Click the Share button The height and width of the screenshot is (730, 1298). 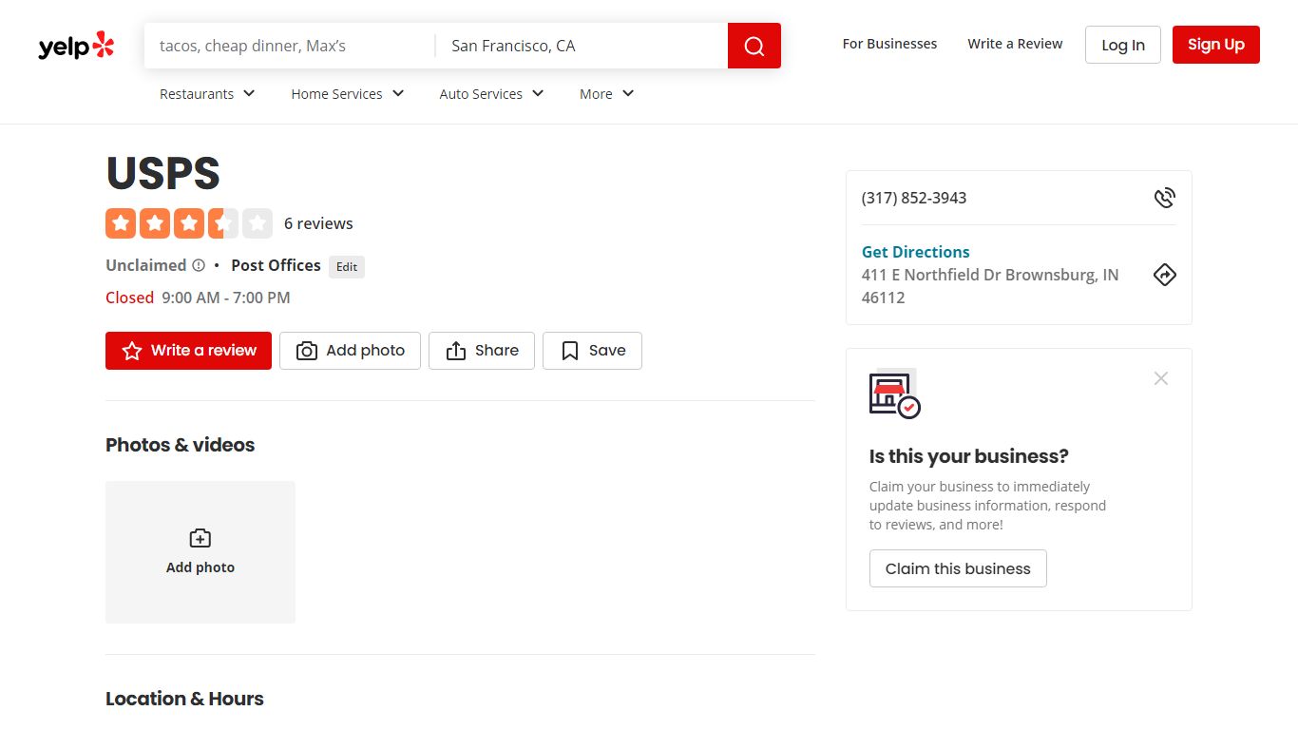click(482, 351)
